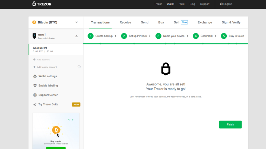Click the eject icon beside unu1 device
The height and width of the screenshot is (149, 266).
tap(77, 36)
